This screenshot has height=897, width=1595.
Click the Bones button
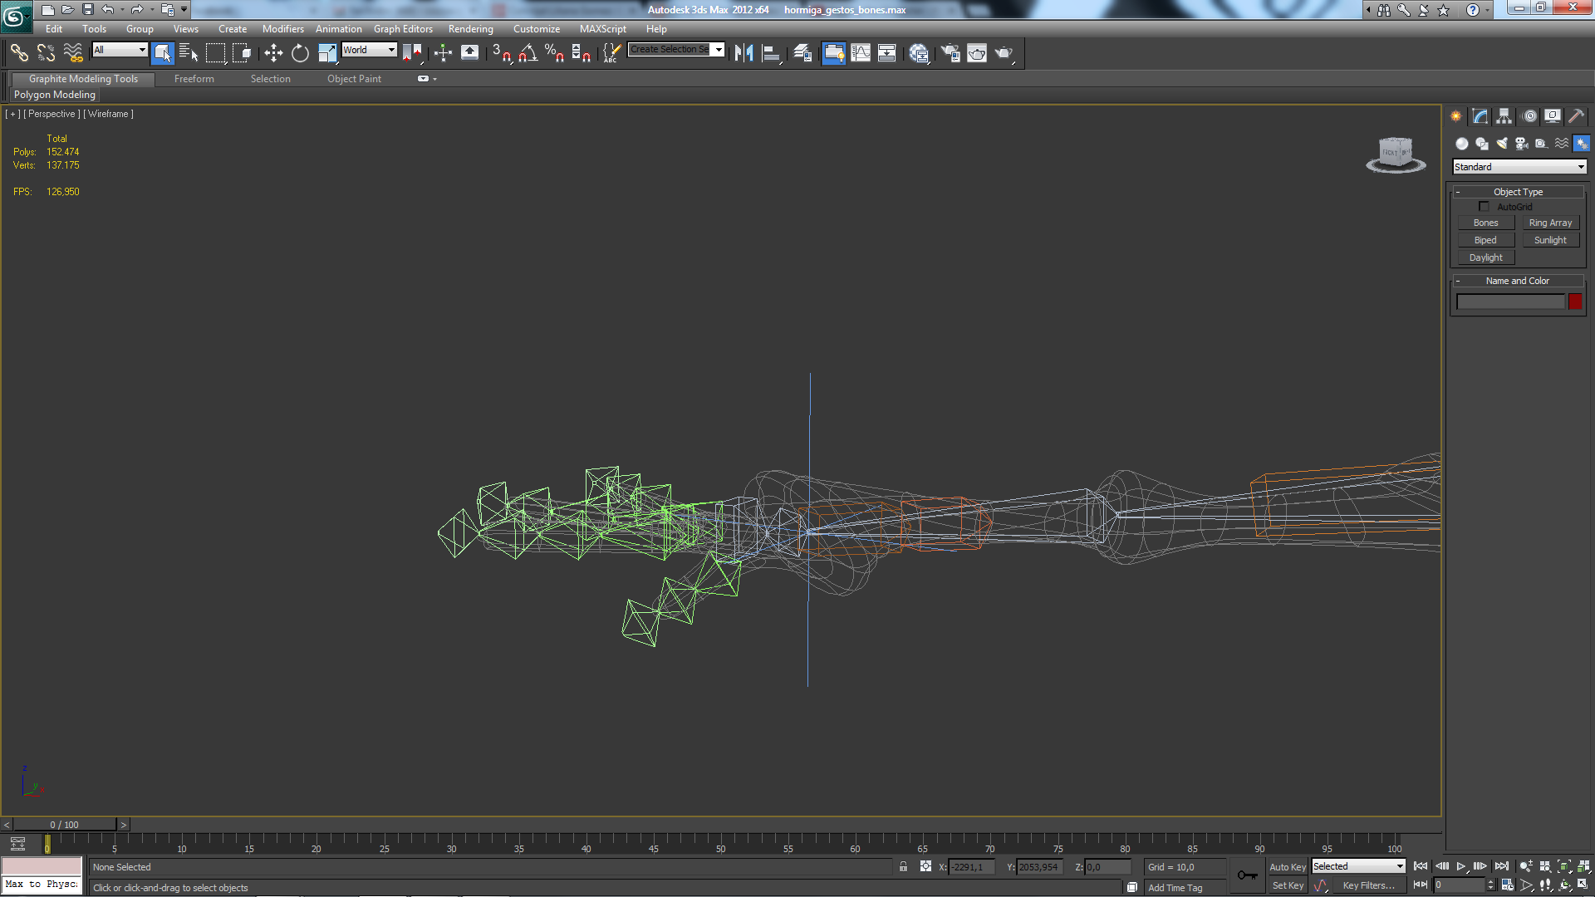(x=1485, y=223)
